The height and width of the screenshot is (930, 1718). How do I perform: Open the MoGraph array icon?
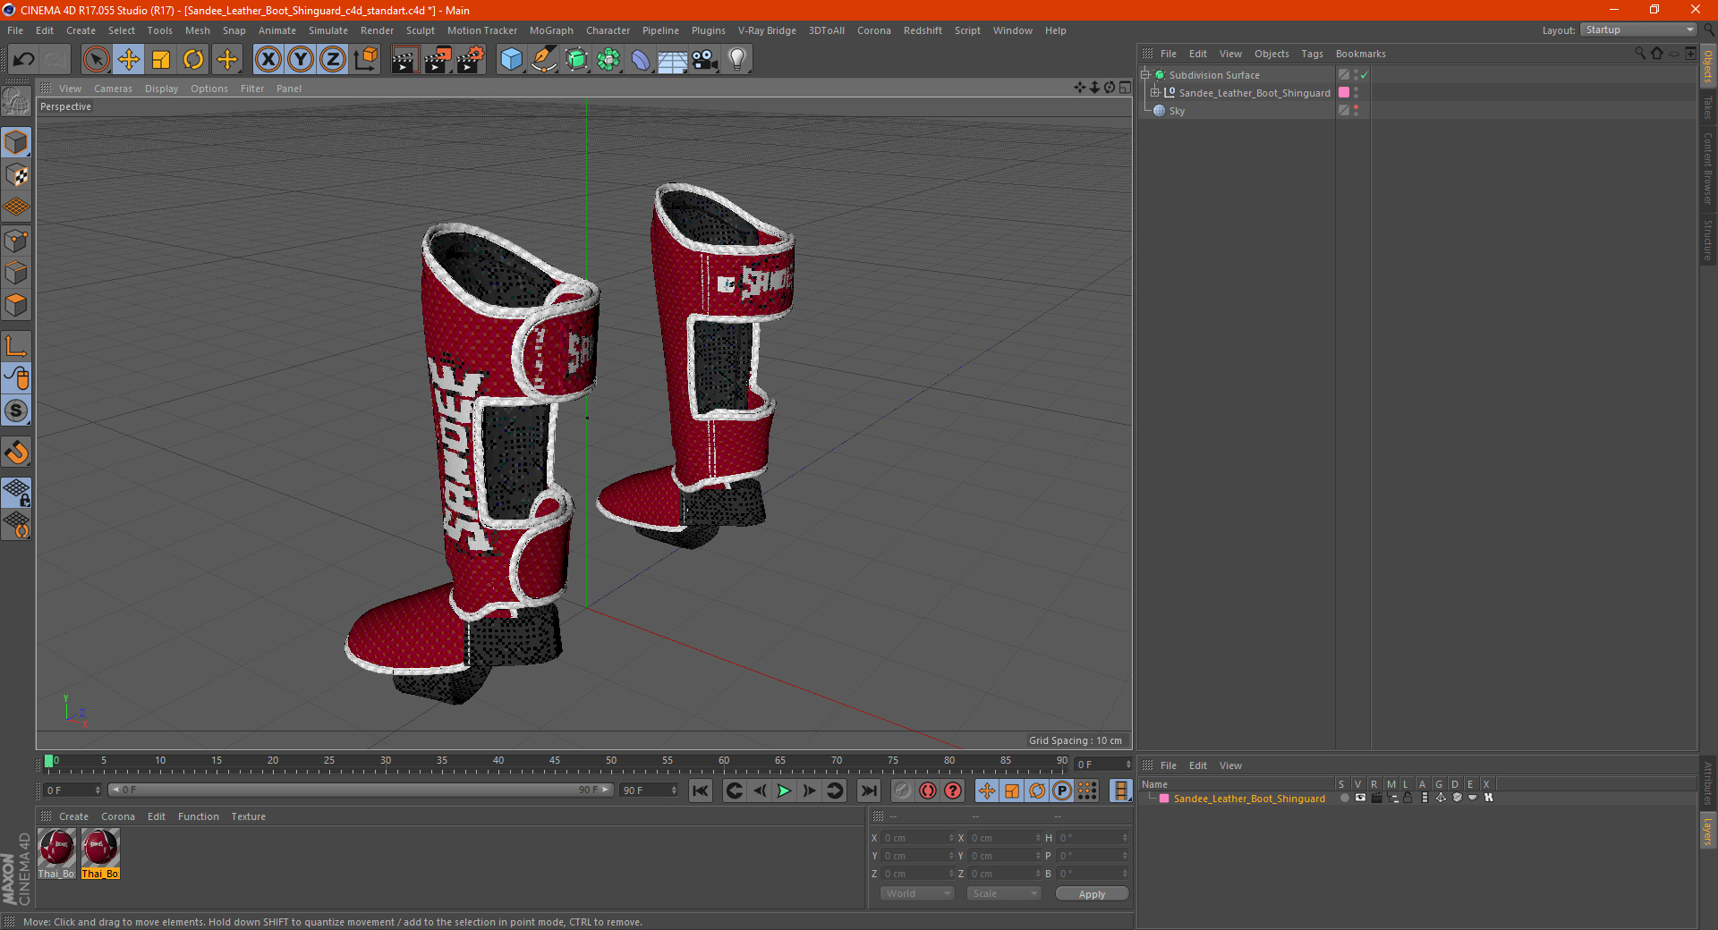click(608, 59)
